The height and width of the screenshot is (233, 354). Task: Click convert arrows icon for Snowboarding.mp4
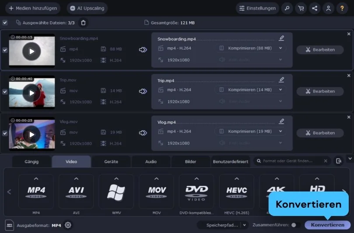[143, 49]
